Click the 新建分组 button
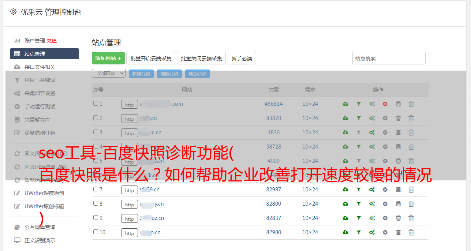The height and width of the screenshot is (251, 471). point(141,74)
